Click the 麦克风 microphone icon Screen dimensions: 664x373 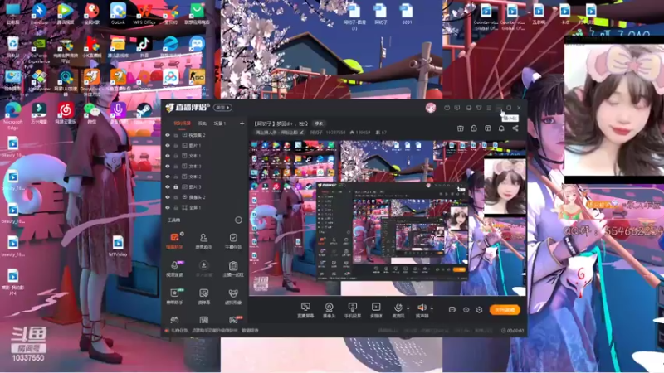(398, 308)
